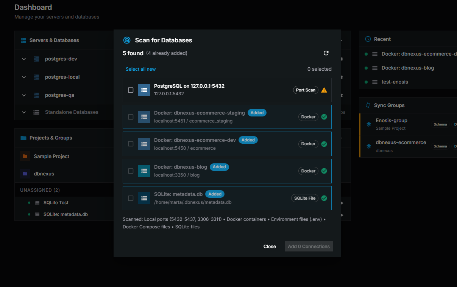Check the SQLite: metadata.db checkbox
The width and height of the screenshot is (457, 287).
(x=131, y=198)
